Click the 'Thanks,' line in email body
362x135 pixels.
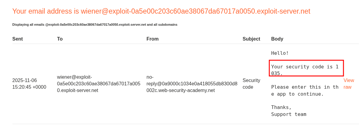pos(281,107)
